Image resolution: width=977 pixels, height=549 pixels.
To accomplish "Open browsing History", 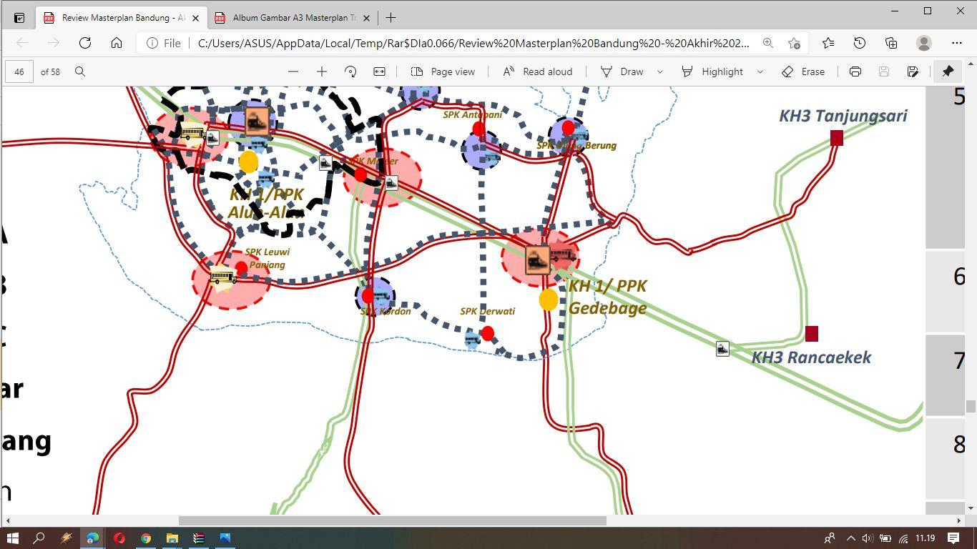I will 860,43.
